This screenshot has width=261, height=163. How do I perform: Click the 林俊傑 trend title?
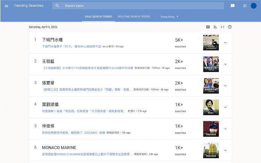tap(48, 126)
